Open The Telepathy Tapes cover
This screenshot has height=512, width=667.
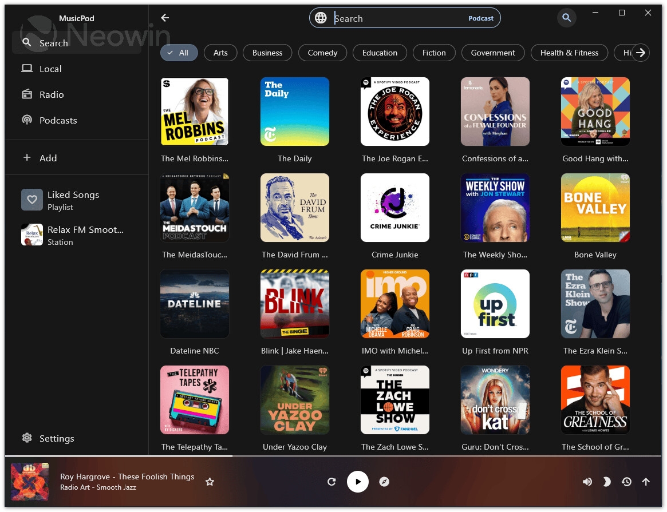[195, 400]
